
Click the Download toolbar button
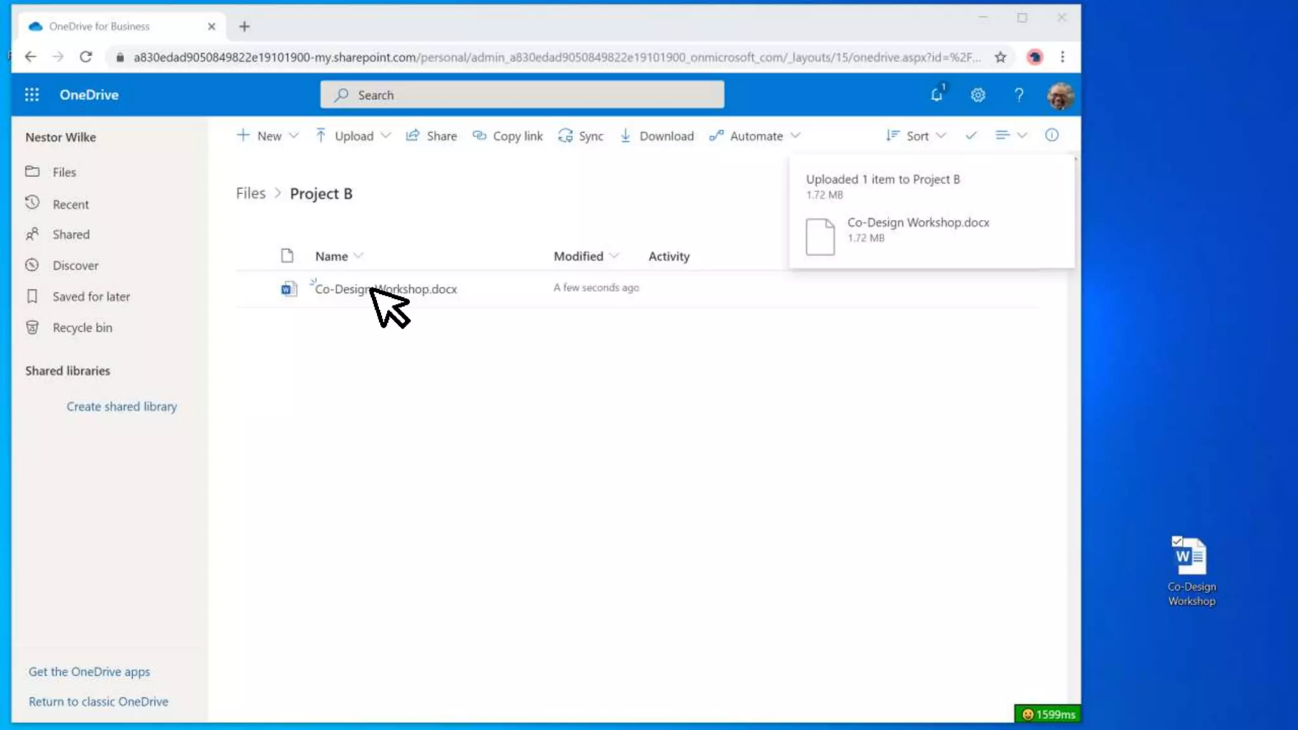(657, 136)
